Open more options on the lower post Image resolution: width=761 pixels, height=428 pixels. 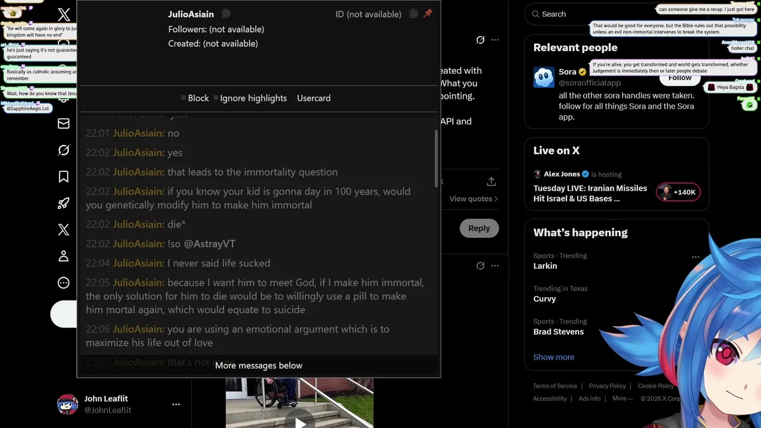[495, 266]
